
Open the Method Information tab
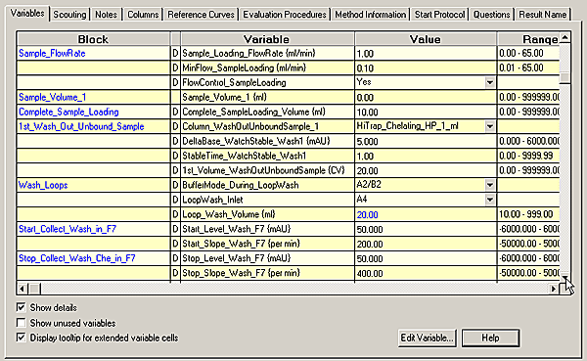tap(371, 15)
